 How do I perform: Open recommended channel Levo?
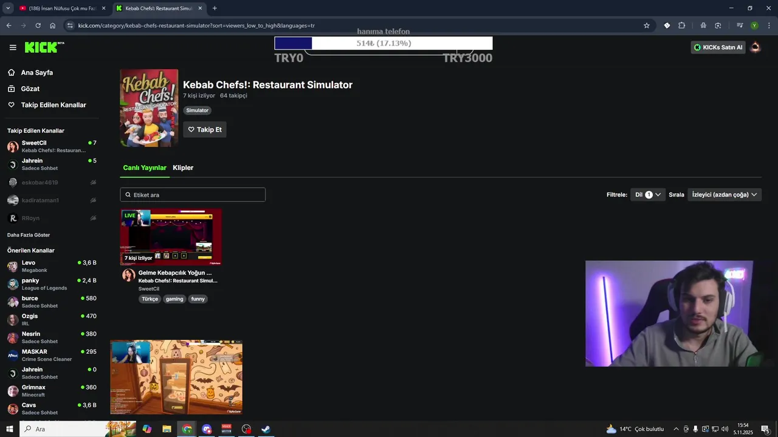[52, 266]
